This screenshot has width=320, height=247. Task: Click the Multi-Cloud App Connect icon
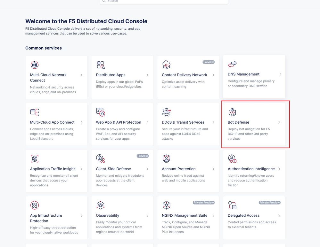35,112
